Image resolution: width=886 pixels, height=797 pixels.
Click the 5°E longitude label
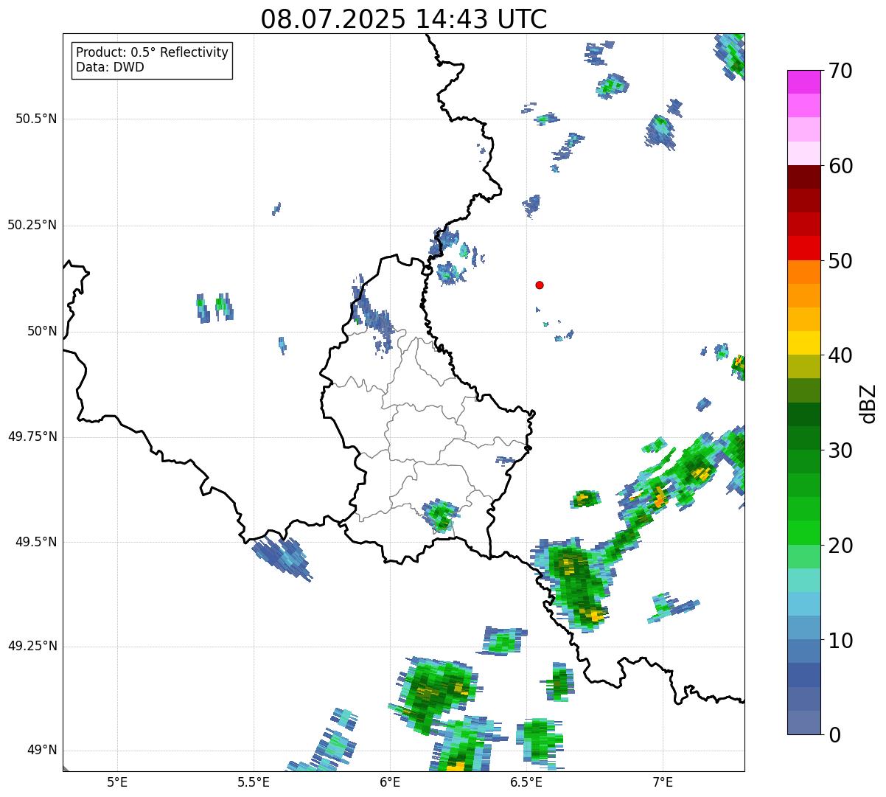tap(117, 782)
